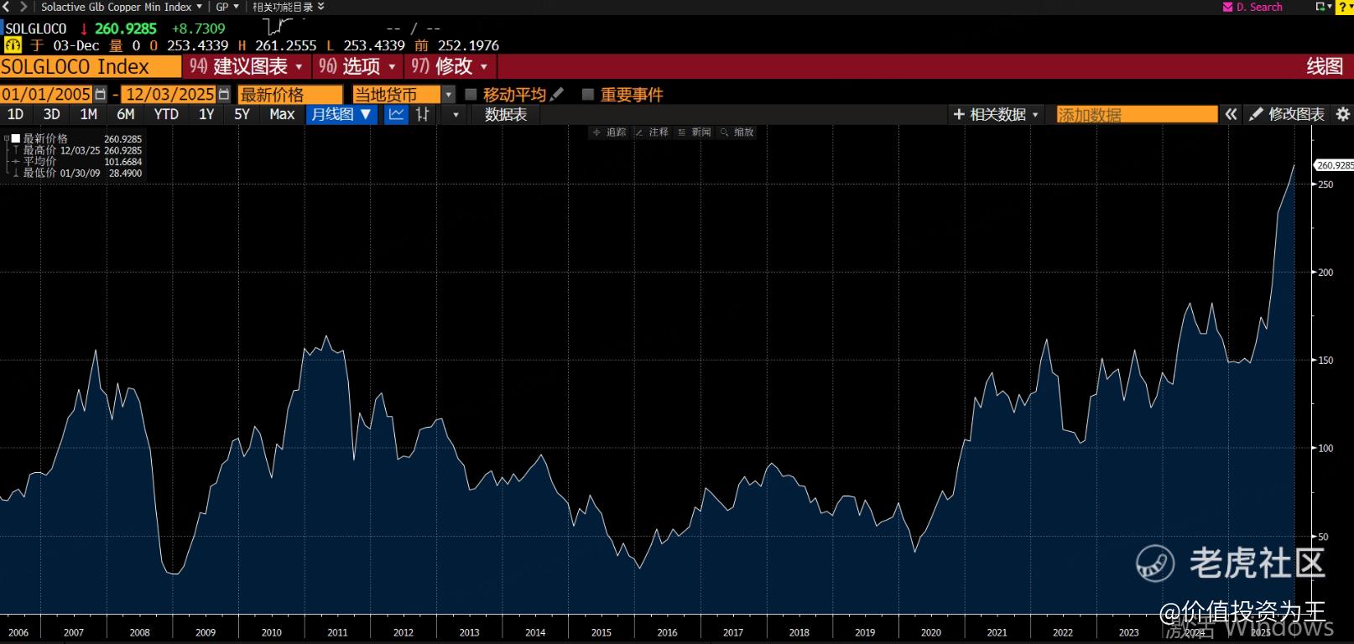
Task: Click the green 260.9285 quote price
Action: point(126,29)
